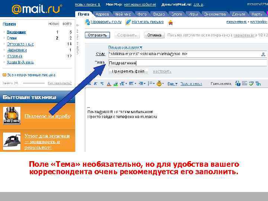The width and height of the screenshot is (268, 201).
Task: Open the Входящие folder
Action: coord(16,32)
